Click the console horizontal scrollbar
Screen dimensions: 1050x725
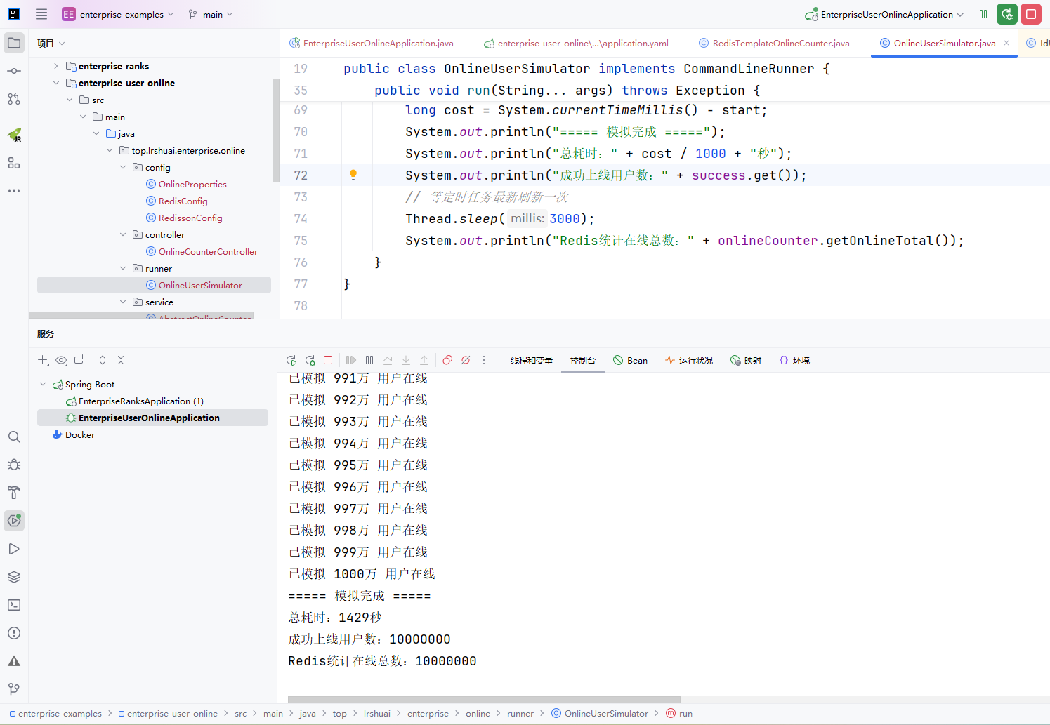[483, 700]
